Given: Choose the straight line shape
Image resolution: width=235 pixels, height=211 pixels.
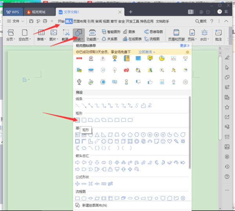Looking at the screenshot, I should pyautogui.click(x=77, y=106).
